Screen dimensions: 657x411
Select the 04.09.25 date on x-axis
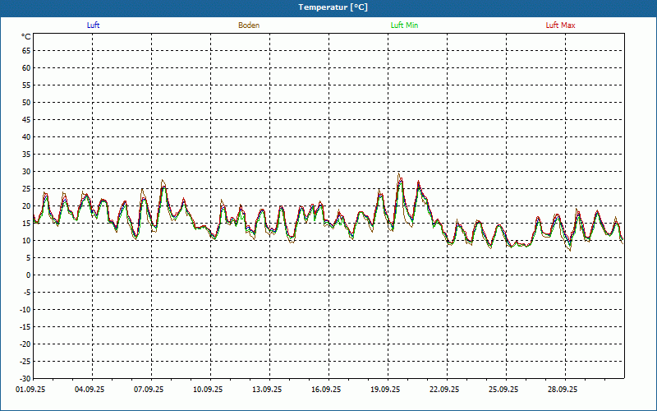click(x=90, y=390)
